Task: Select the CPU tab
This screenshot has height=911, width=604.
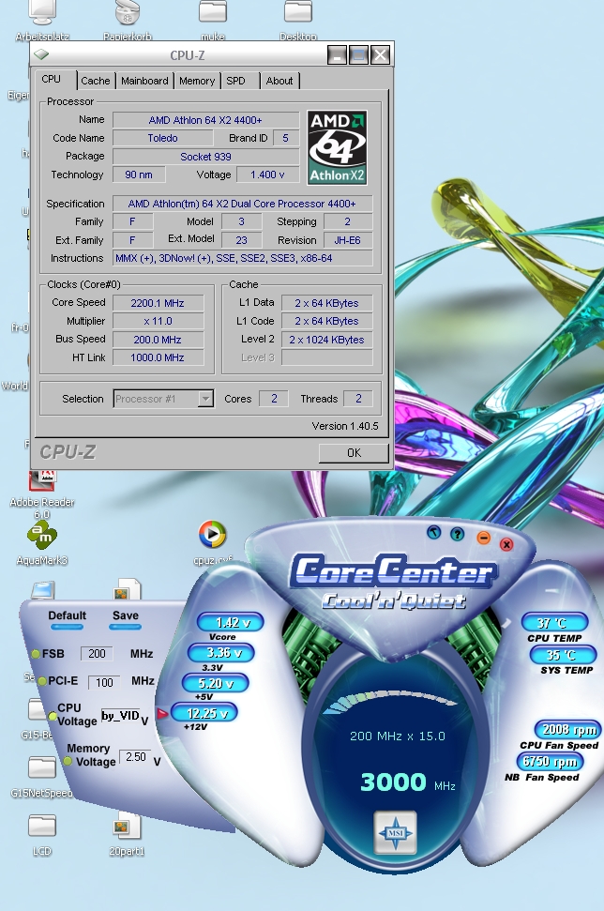Action: click(51, 79)
